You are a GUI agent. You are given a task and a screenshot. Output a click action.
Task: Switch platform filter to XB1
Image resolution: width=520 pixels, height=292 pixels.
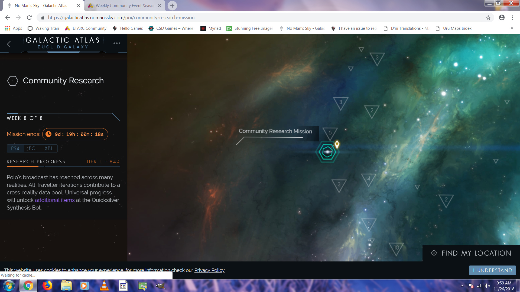(x=48, y=148)
